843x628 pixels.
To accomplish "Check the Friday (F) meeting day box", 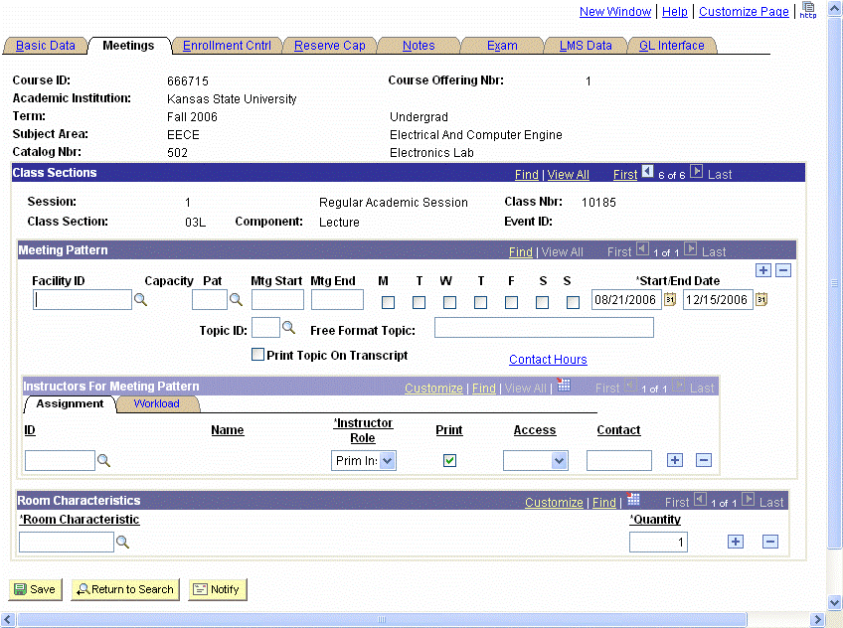I will point(511,302).
